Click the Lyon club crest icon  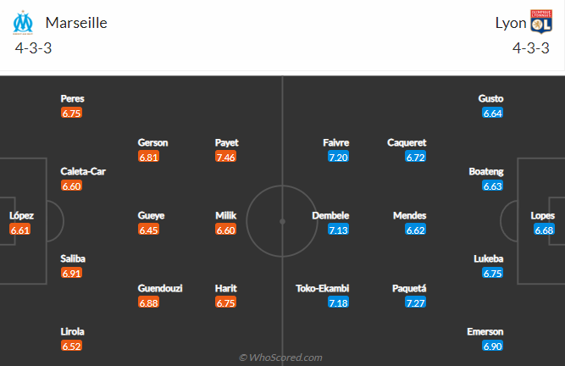pos(540,22)
